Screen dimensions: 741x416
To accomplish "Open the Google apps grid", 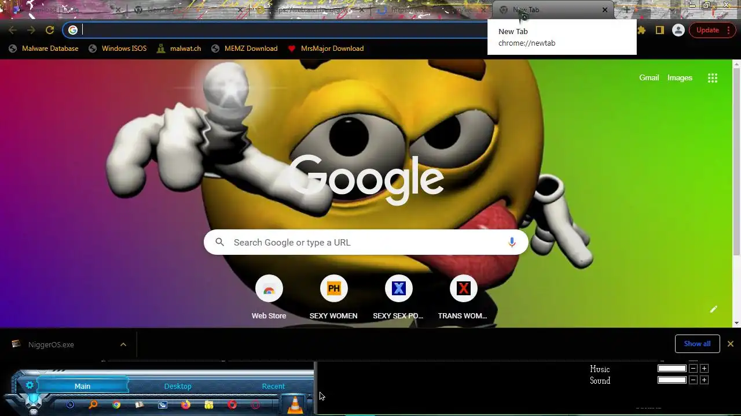I will pos(713,78).
